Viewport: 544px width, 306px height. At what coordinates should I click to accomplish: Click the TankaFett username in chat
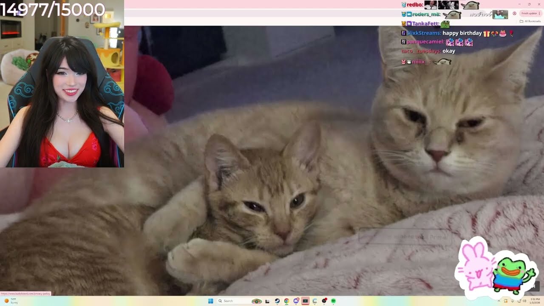tap(425, 24)
